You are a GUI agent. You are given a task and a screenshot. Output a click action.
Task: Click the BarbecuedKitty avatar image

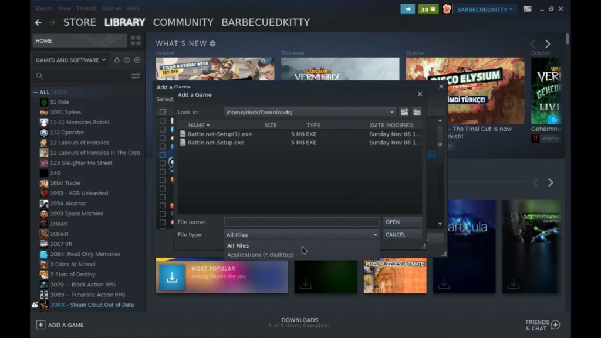tap(447, 9)
